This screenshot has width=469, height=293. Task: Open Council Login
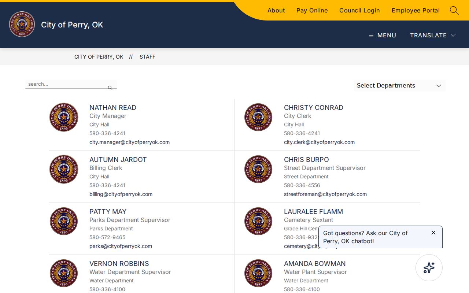point(359,10)
